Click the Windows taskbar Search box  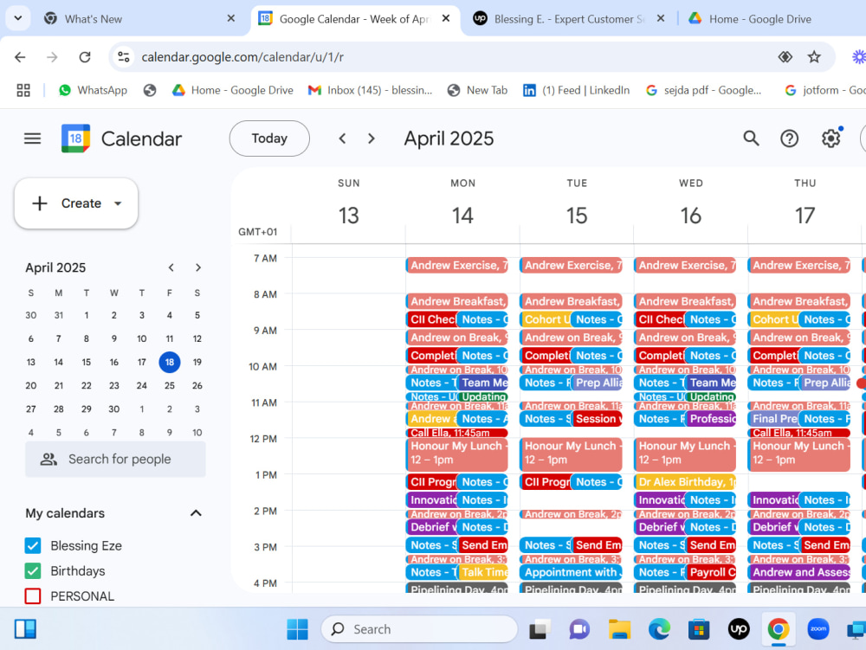tap(420, 629)
